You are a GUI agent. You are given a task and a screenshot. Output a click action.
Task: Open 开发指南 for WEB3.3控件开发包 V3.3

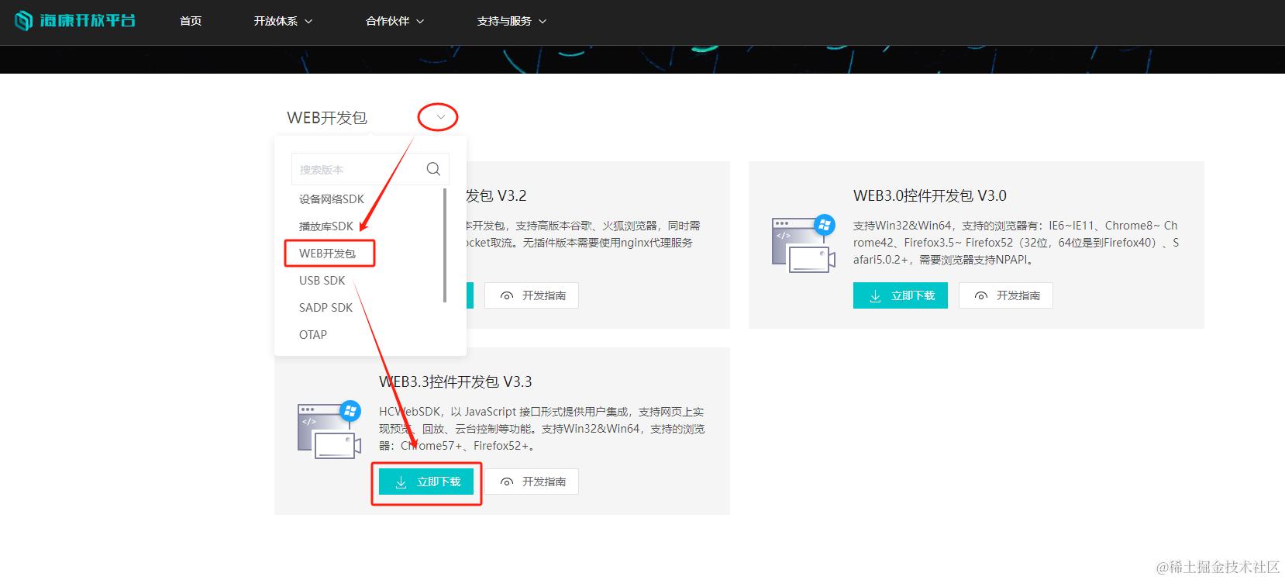click(x=532, y=482)
